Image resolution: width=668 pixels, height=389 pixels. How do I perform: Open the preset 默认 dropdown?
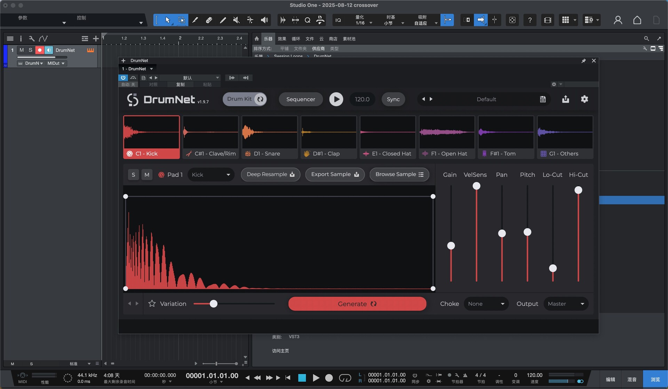[190, 78]
